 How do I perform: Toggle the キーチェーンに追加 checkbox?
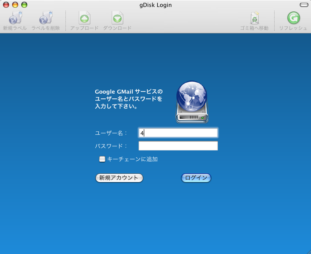(102, 159)
